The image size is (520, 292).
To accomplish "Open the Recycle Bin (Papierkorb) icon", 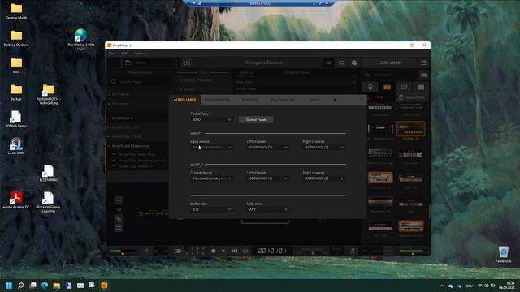I will coord(504,254).
